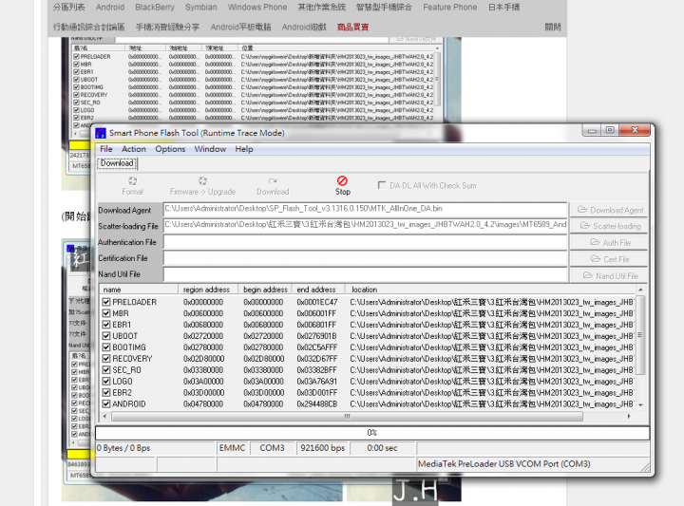684x506 pixels.
Task: Open the BlackBerry forum link
Action: point(155,8)
